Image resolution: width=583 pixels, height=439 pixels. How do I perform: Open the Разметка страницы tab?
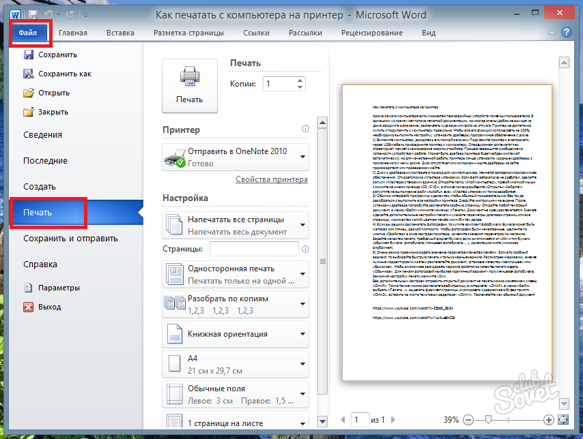click(x=188, y=33)
